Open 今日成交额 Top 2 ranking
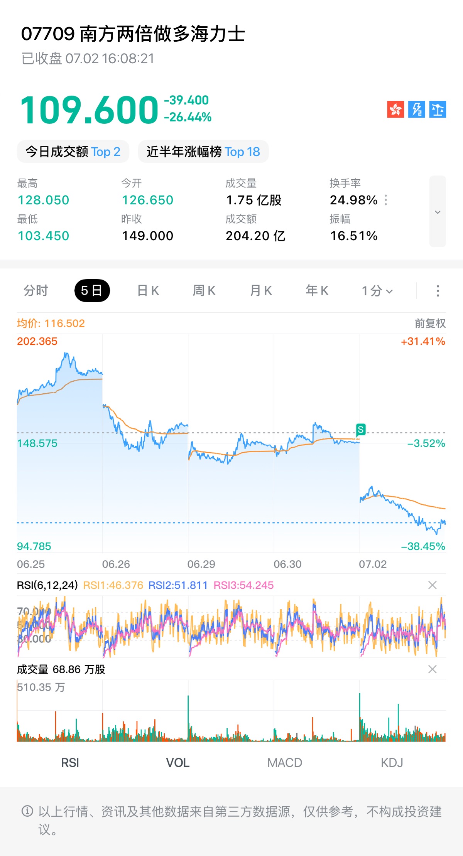The width and height of the screenshot is (463, 856). [x=73, y=152]
